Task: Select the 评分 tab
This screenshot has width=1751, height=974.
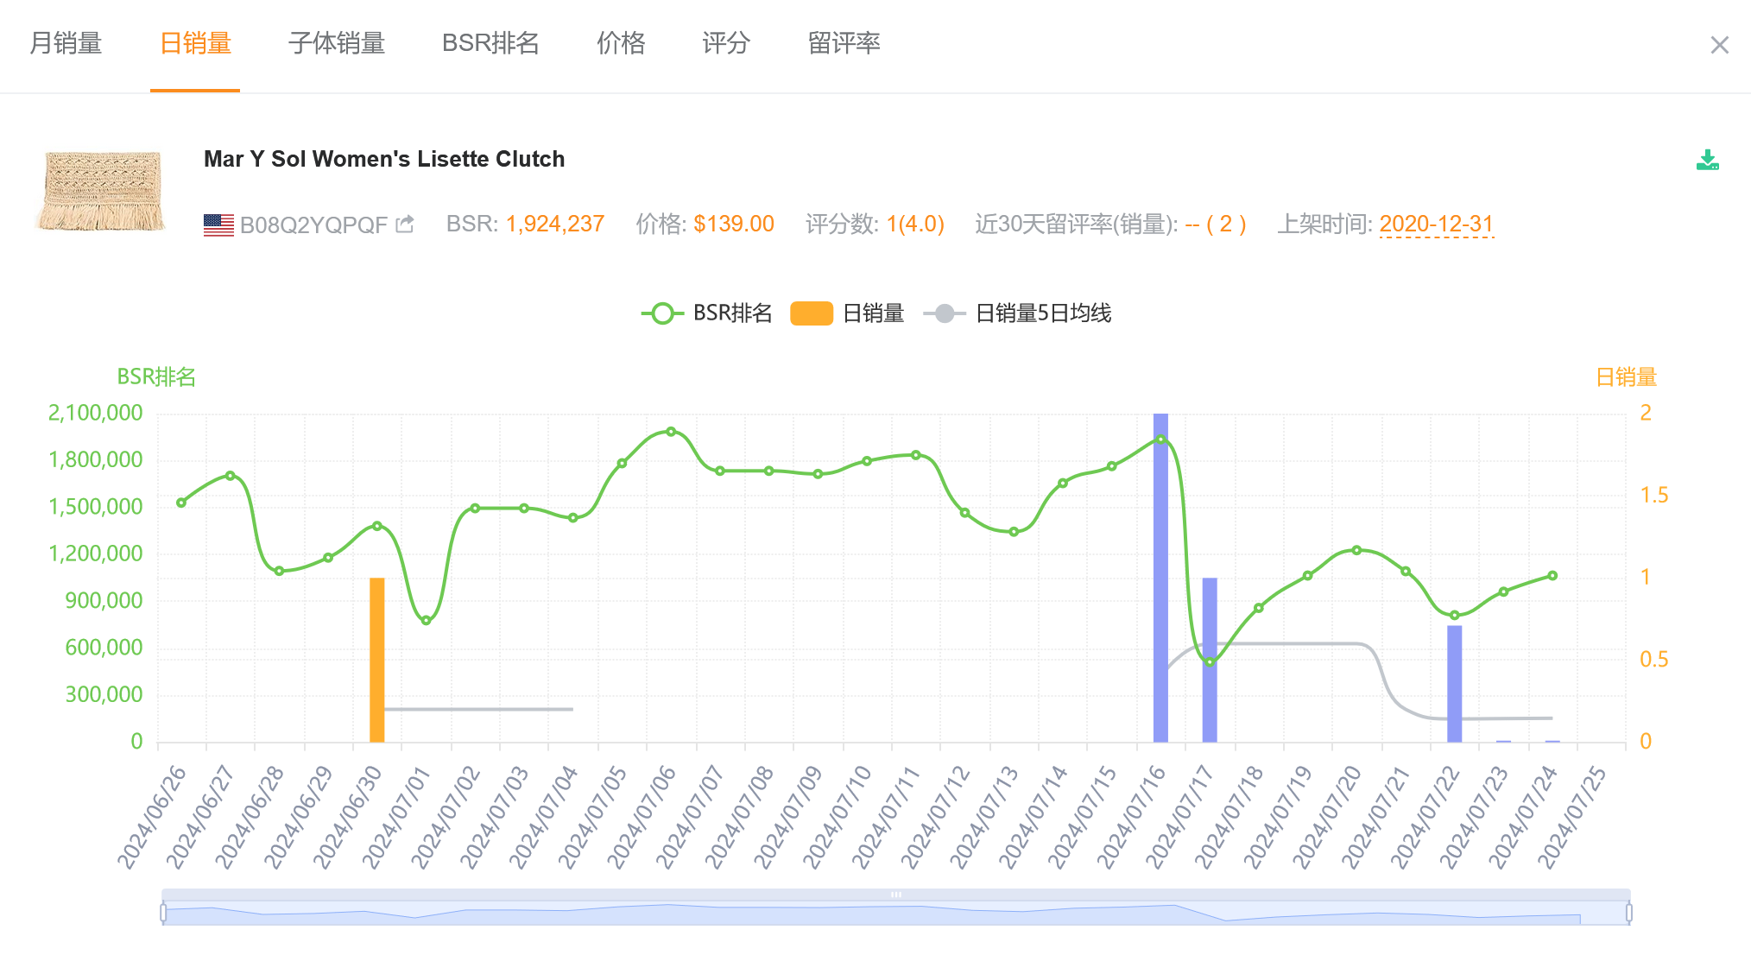Action: click(725, 43)
